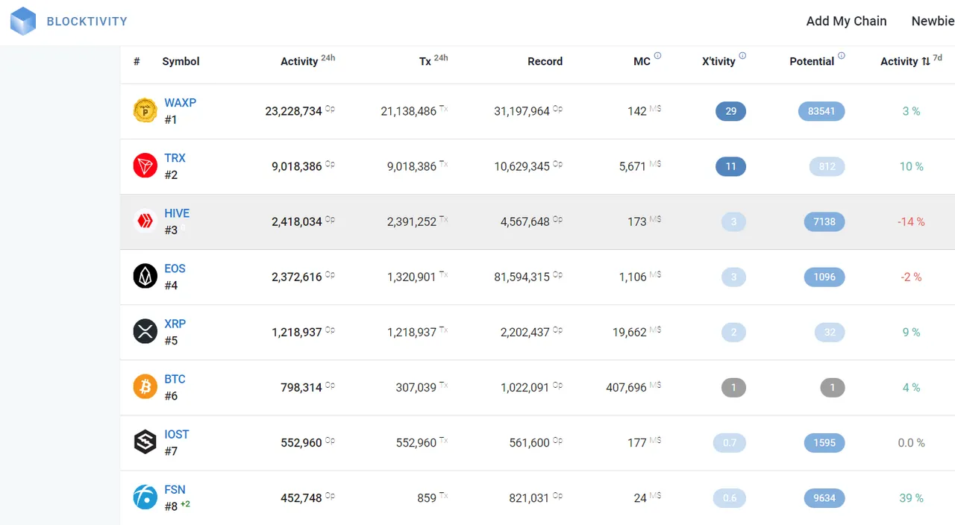Screen dimensions: 955x525
Task: Click WAXP activity value 23,228,734
Action: (294, 111)
